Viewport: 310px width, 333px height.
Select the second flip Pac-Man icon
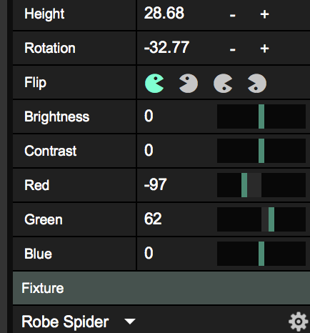click(189, 83)
